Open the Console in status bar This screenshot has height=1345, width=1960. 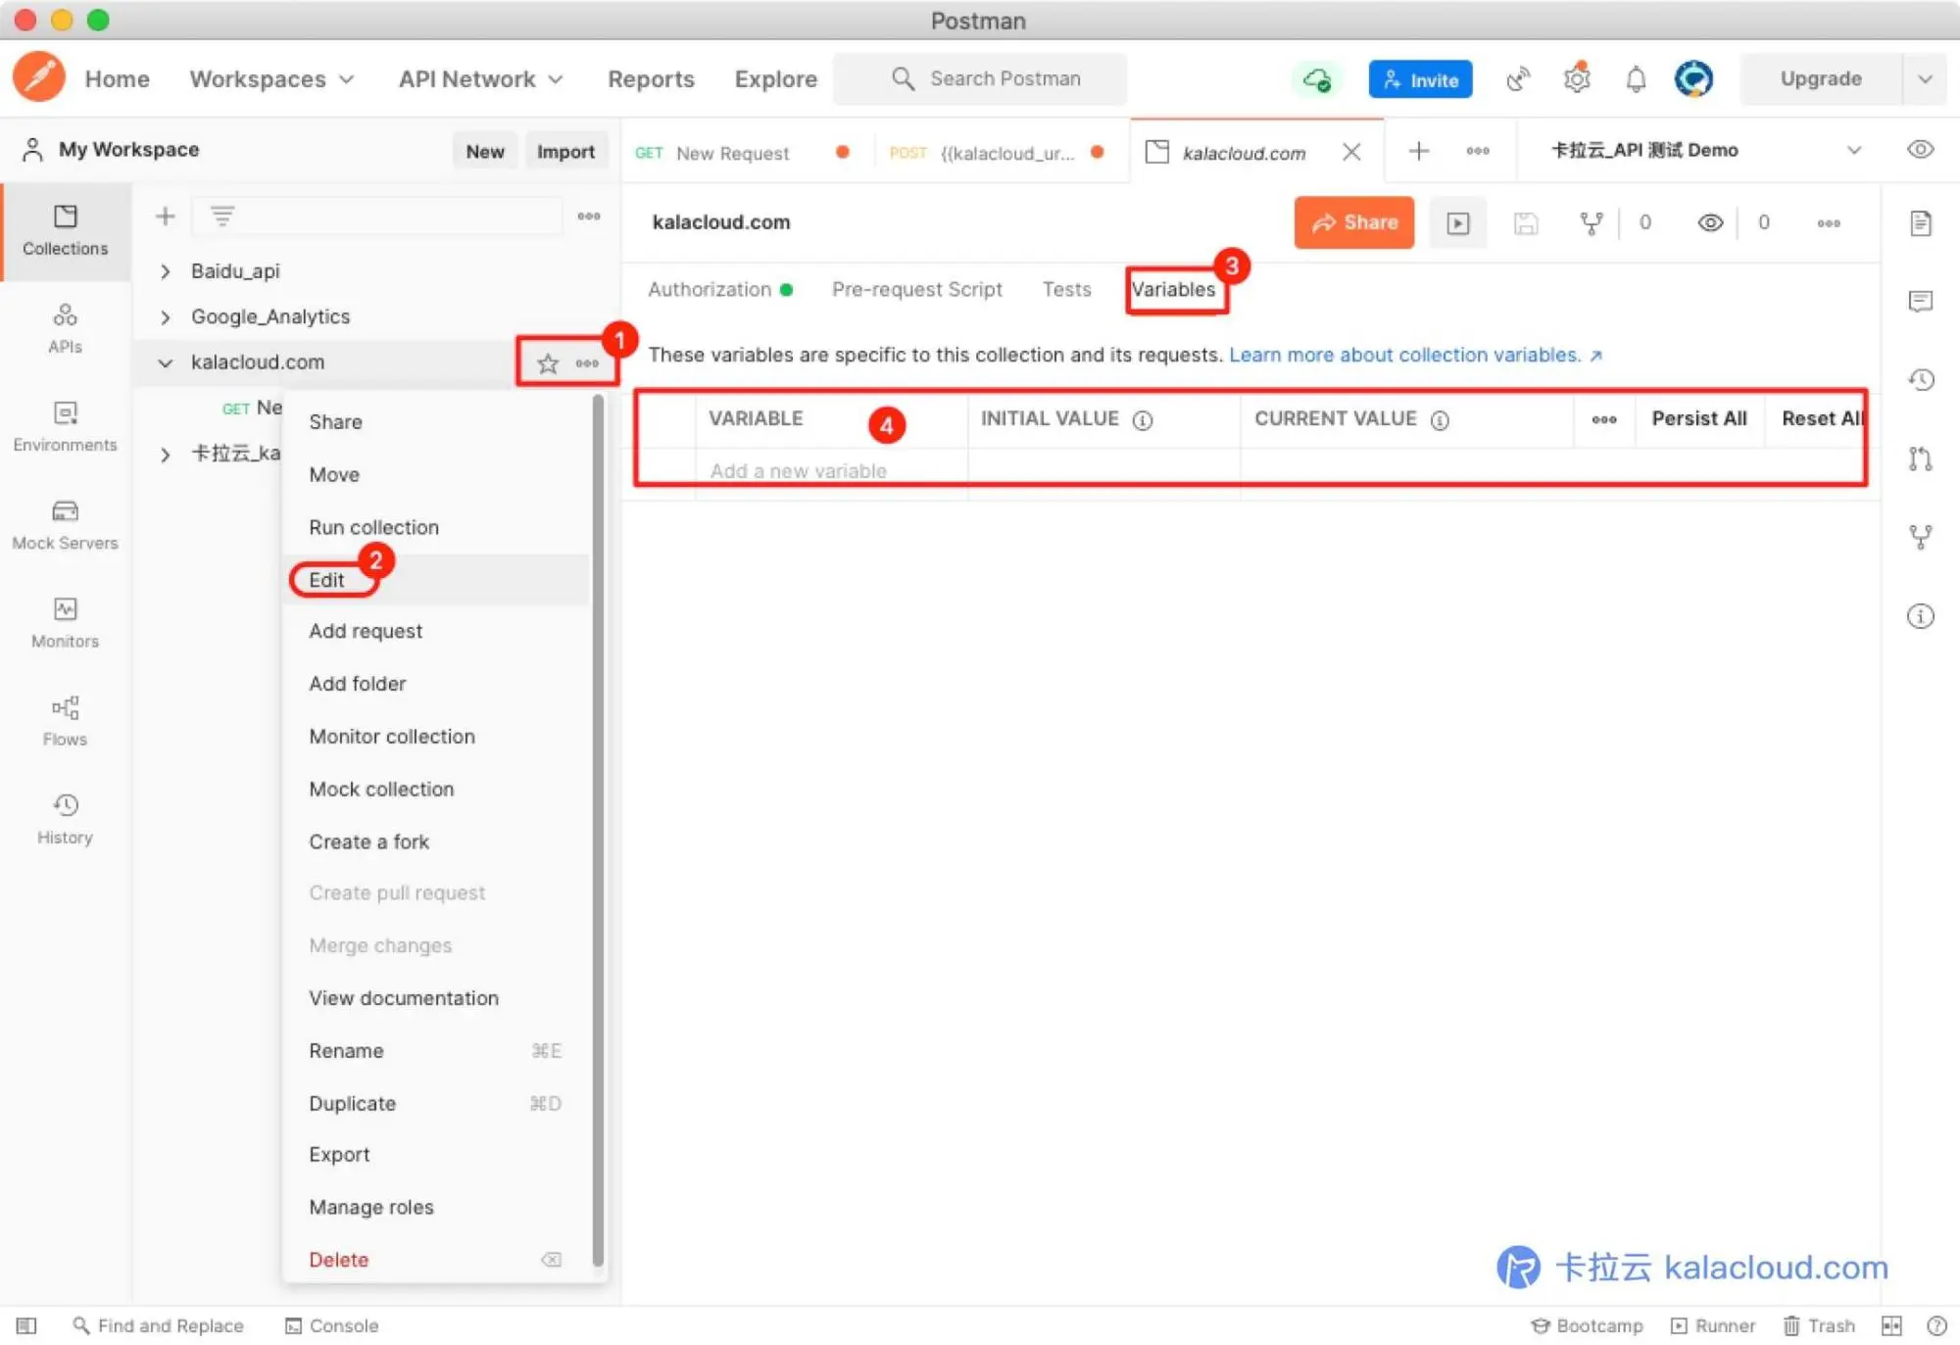coord(331,1325)
